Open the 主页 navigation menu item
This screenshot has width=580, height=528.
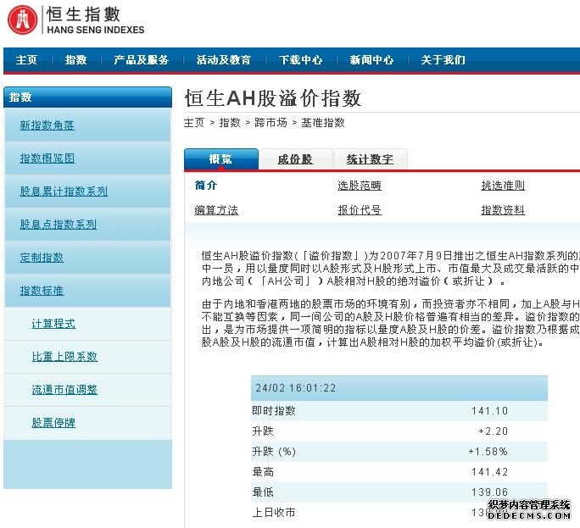tap(26, 60)
